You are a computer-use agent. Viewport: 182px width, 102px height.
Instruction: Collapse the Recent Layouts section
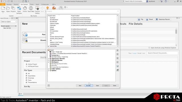click(x=16, y=26)
